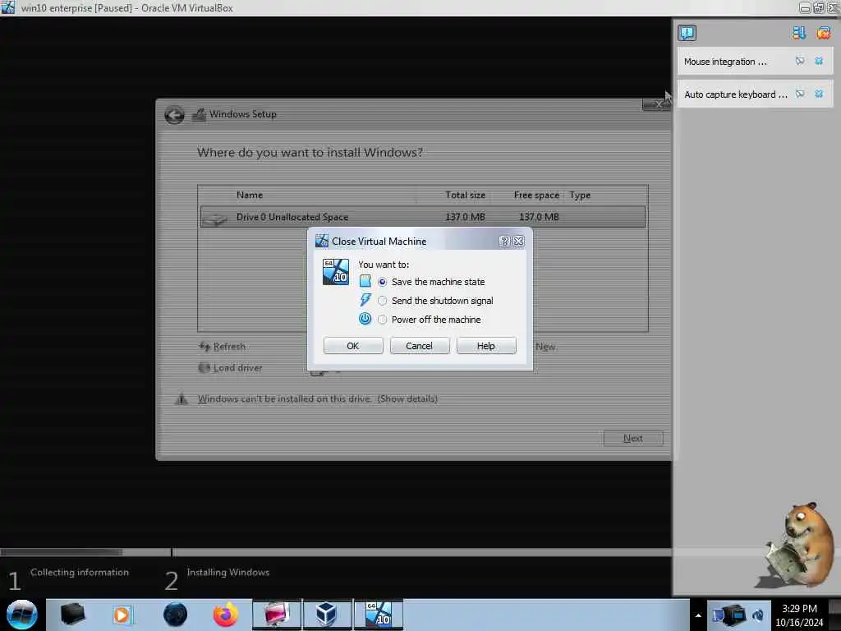The width and height of the screenshot is (841, 631).
Task: Dismiss the Mouse integration notification
Action: [x=819, y=61]
